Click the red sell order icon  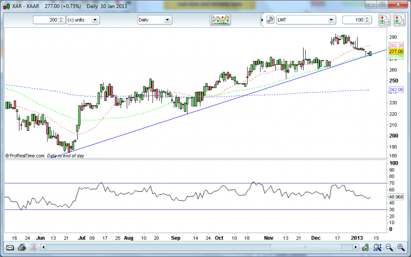tap(397, 20)
